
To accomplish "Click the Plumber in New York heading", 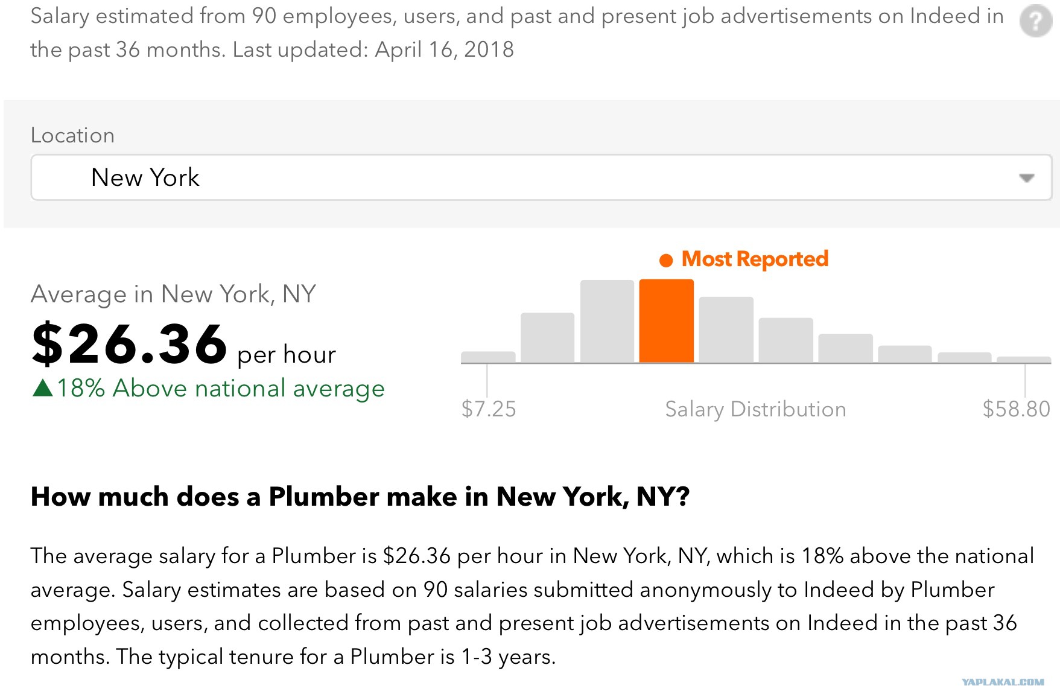I will (x=360, y=497).
